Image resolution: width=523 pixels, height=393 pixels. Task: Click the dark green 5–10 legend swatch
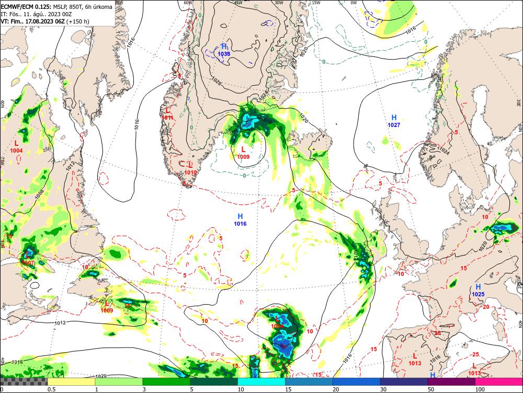[x=214, y=382]
